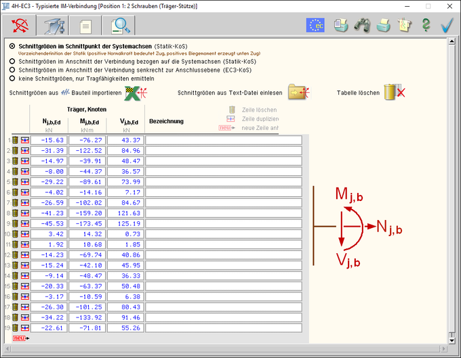
Task: Open the EU flag Eurocode settings icon
Action: pyautogui.click(x=315, y=26)
